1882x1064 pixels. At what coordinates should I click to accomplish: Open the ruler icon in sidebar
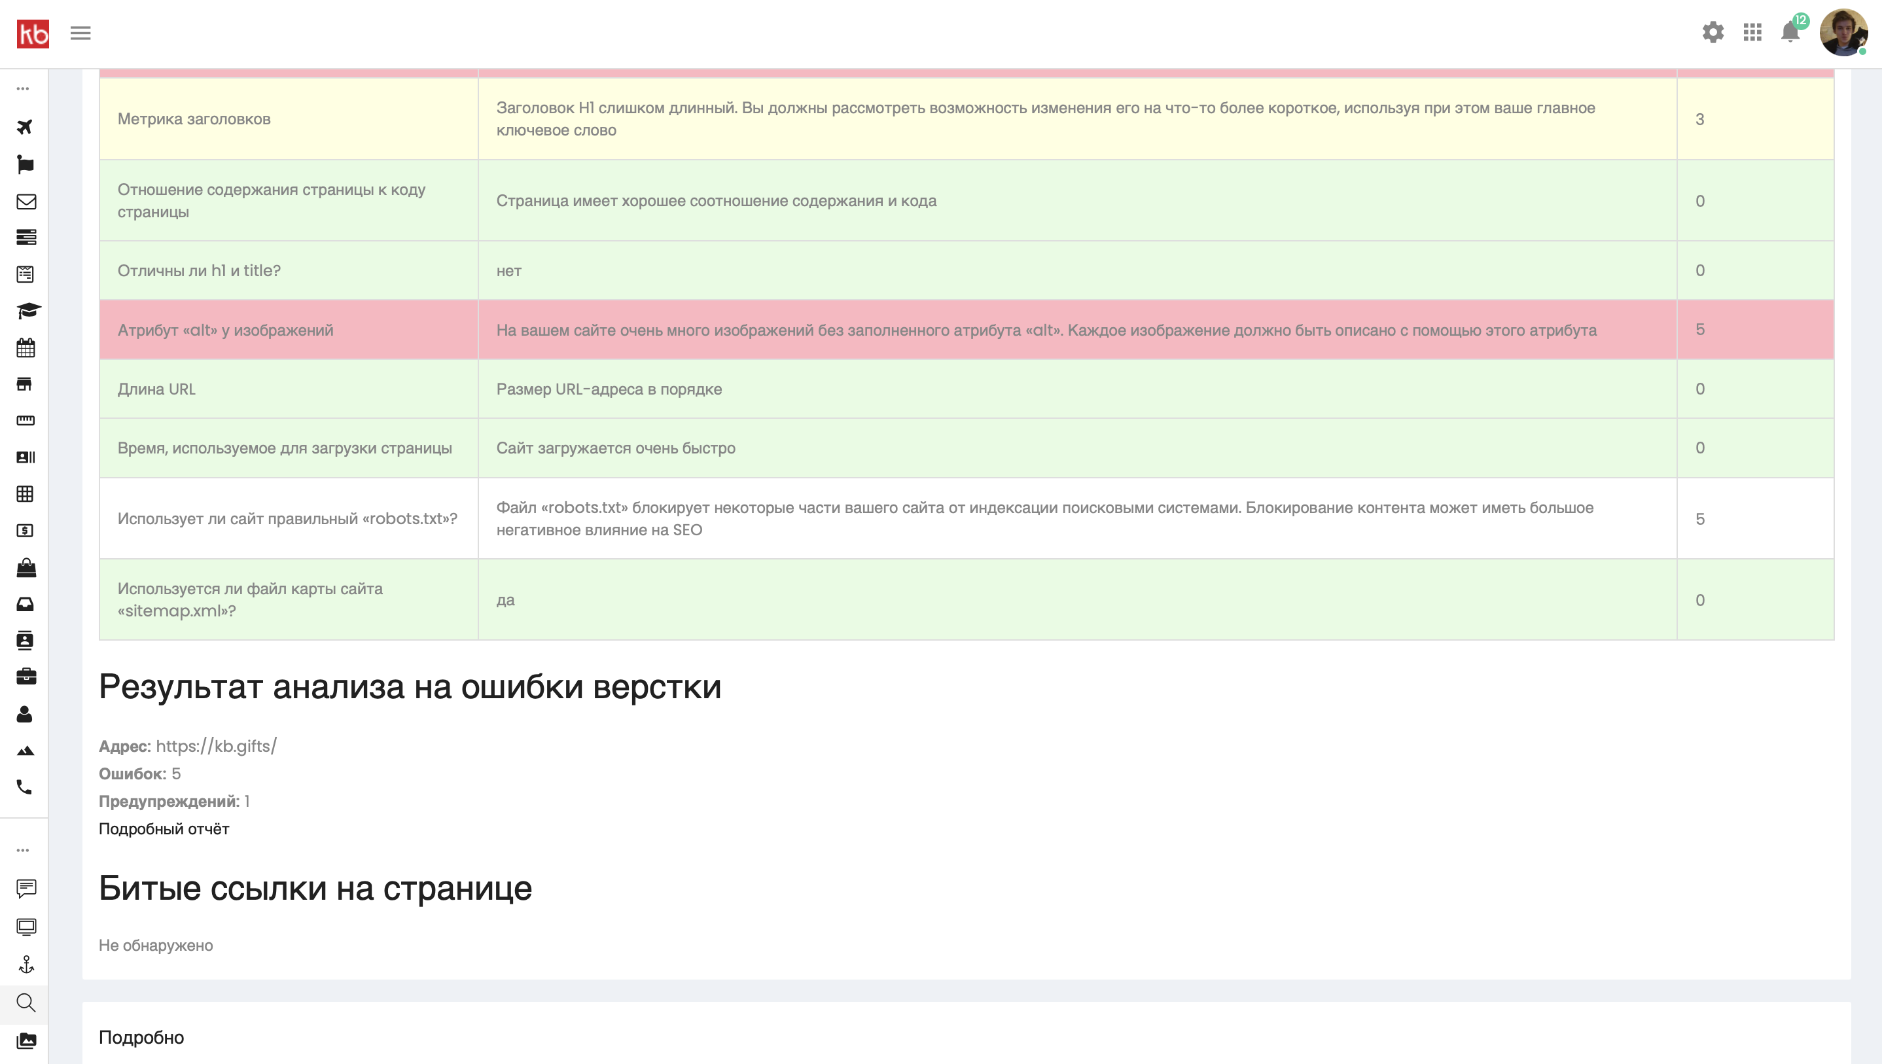(x=26, y=420)
